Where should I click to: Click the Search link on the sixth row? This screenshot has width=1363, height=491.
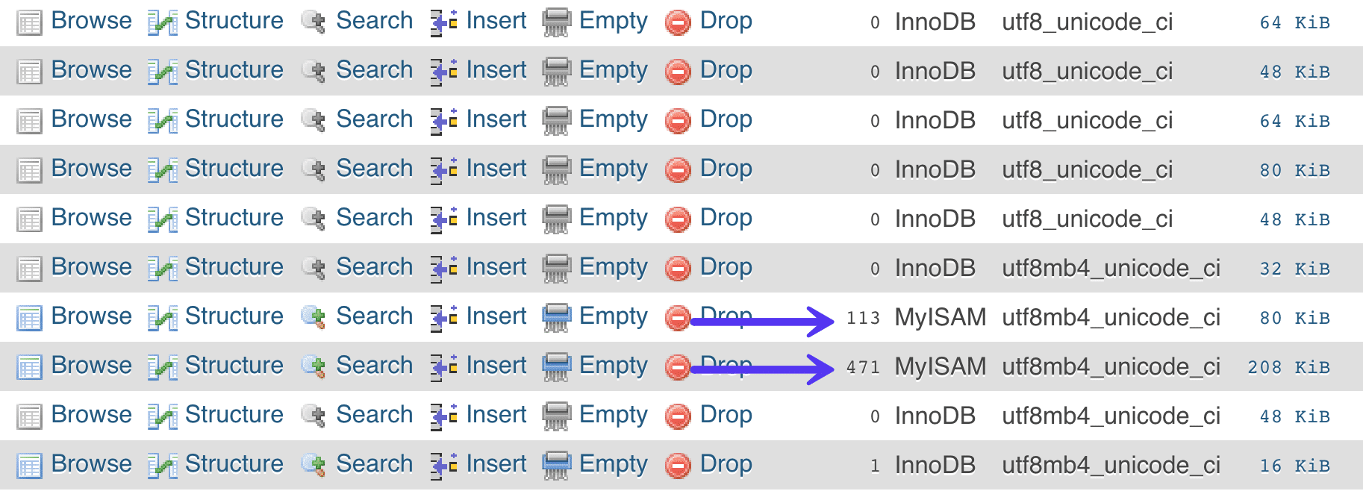[375, 267]
